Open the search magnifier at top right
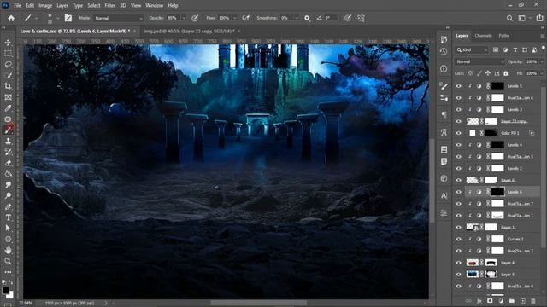The height and width of the screenshot is (307, 547). click(x=509, y=18)
